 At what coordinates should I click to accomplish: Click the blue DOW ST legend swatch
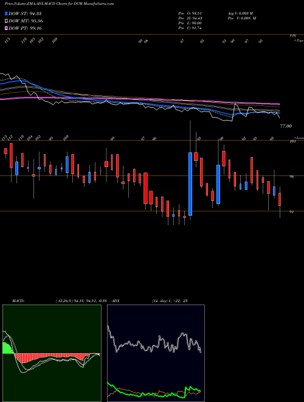click(x=7, y=13)
